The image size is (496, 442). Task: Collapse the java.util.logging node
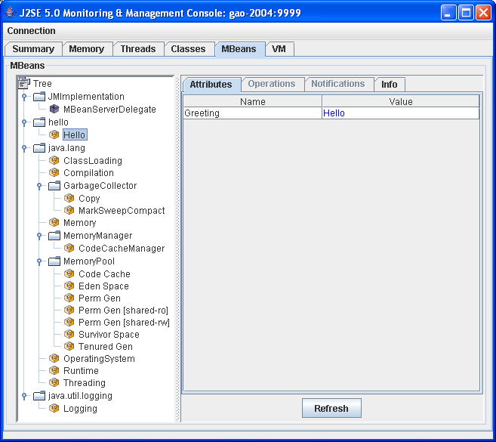(x=24, y=396)
